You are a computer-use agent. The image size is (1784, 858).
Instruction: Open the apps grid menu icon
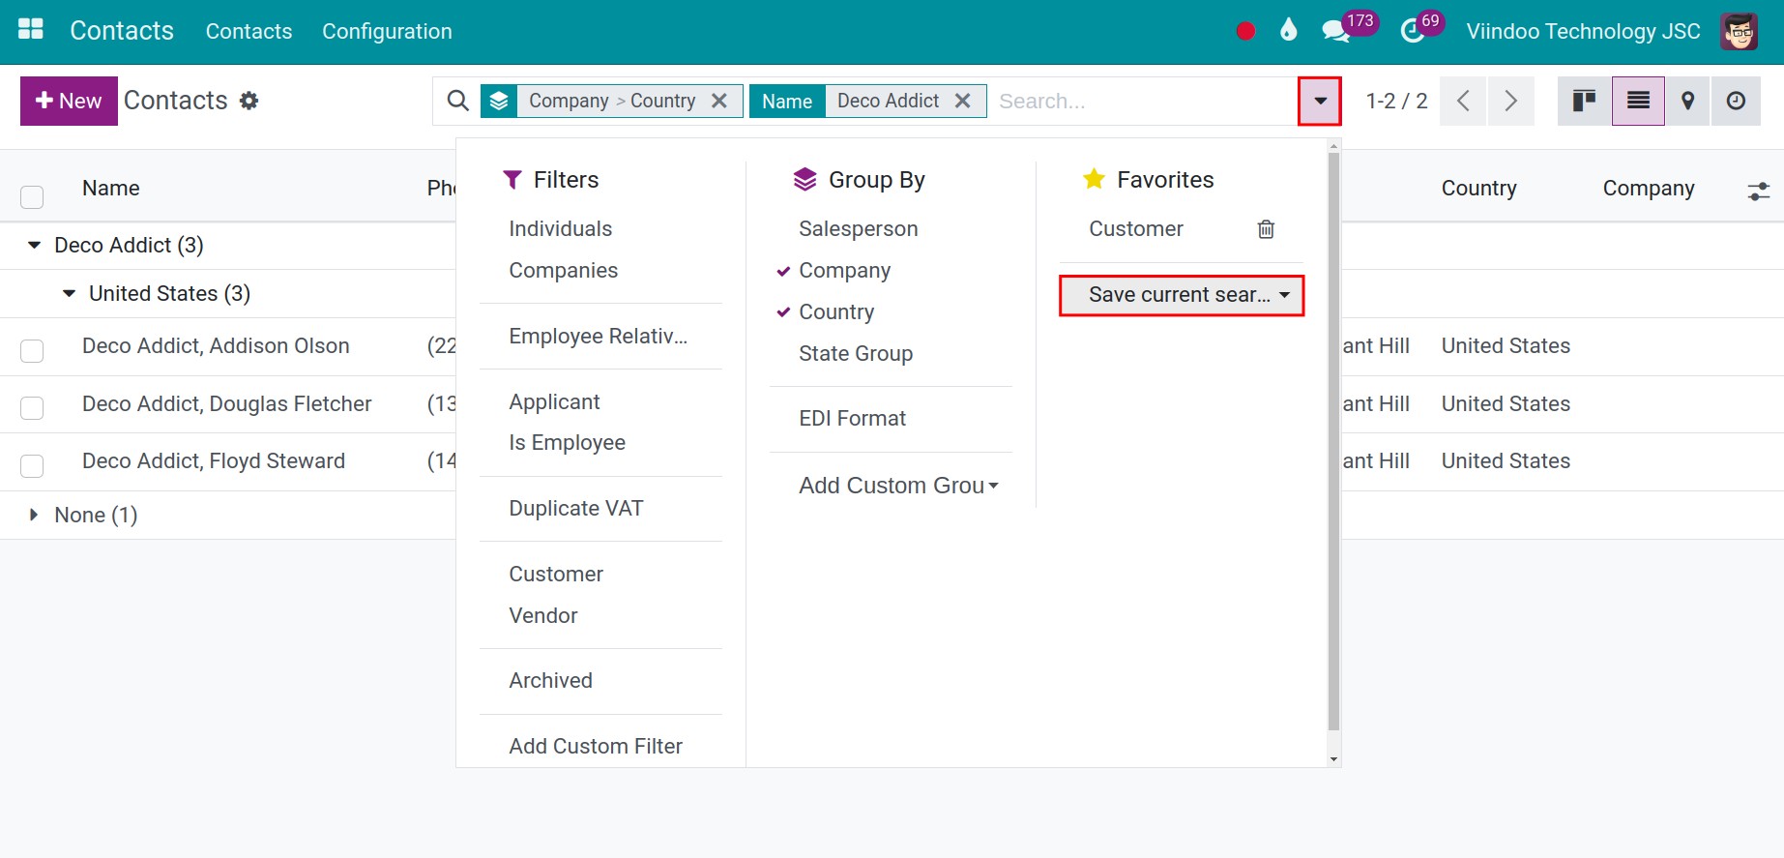click(31, 30)
